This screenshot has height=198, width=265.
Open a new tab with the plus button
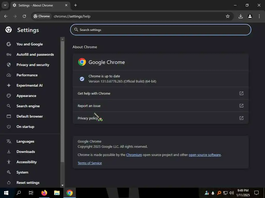coord(76,5)
